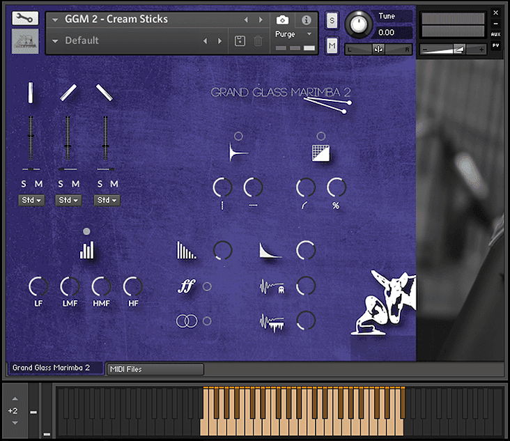Show instrument info via the i icon
Image resolution: width=510 pixels, height=441 pixels.
click(x=306, y=20)
